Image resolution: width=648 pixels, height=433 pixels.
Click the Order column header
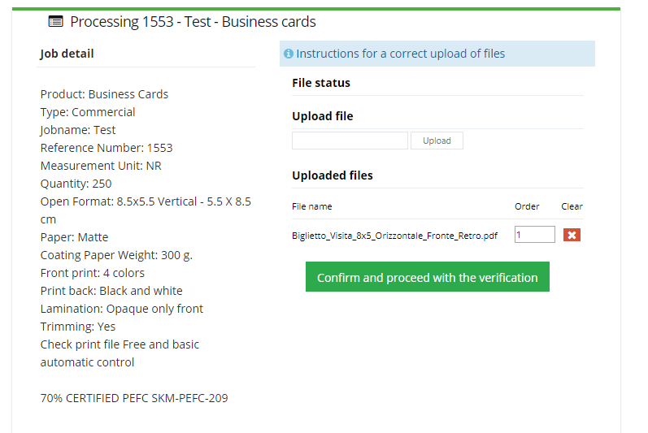[x=527, y=206]
